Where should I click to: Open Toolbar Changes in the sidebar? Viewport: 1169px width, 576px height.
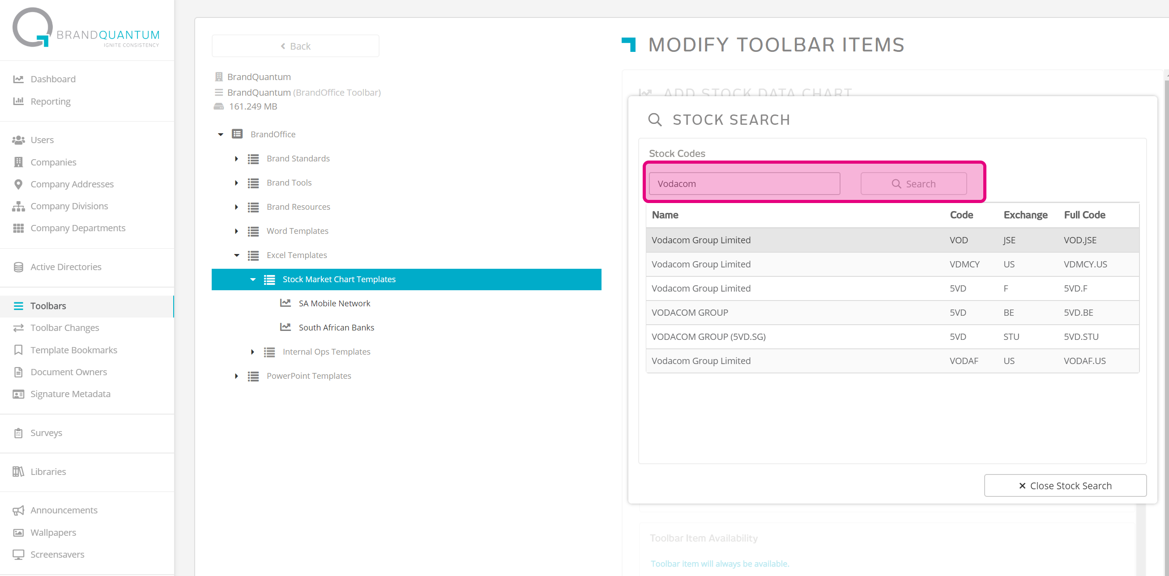tap(64, 328)
